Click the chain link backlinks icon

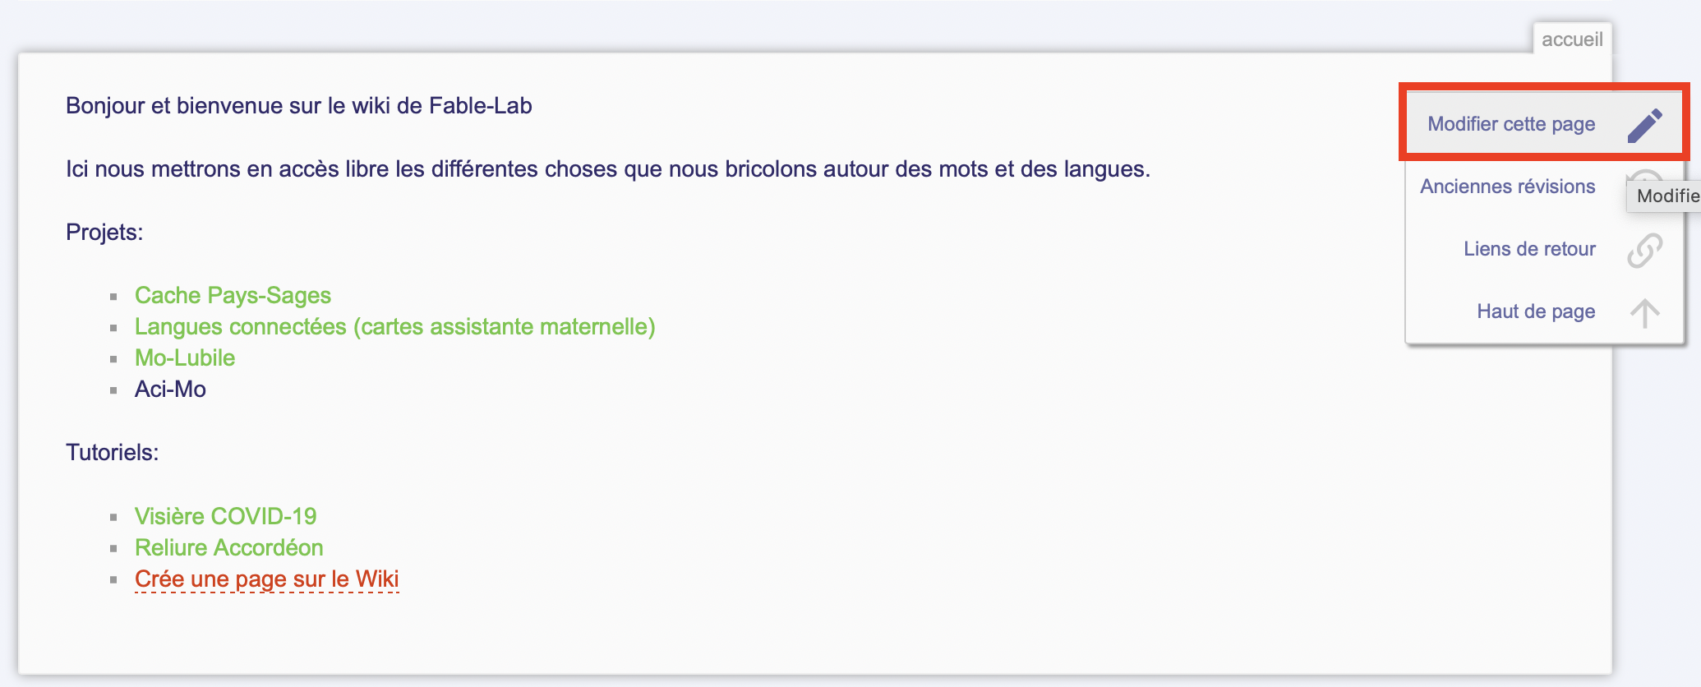click(1644, 250)
